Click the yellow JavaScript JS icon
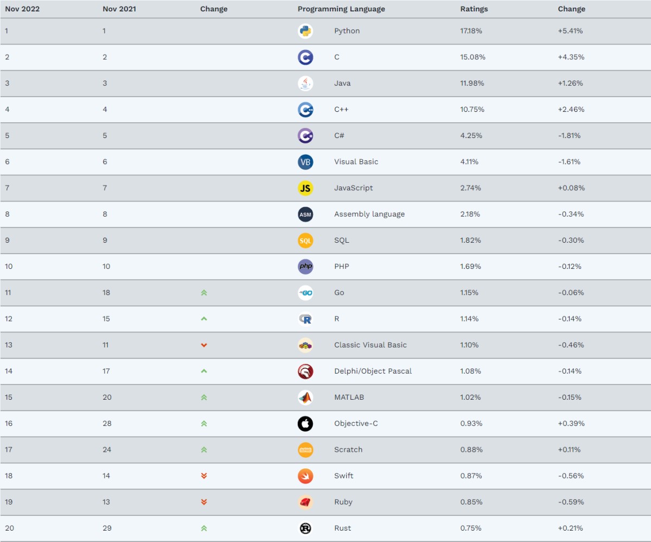Viewport: 651px width, 542px height. (305, 188)
